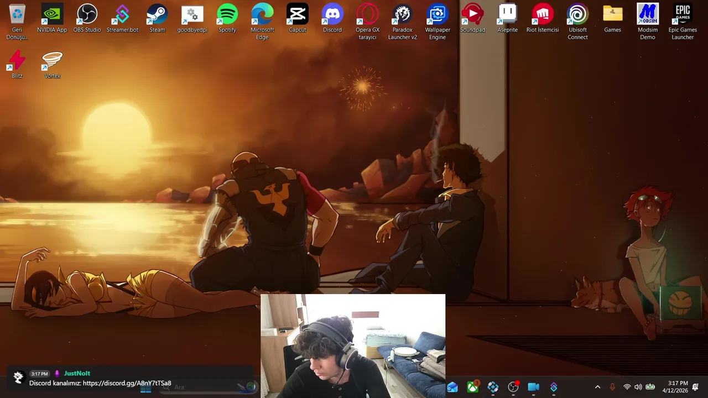
Task: Select the Epic Games Launcher icon
Action: [x=683, y=22]
